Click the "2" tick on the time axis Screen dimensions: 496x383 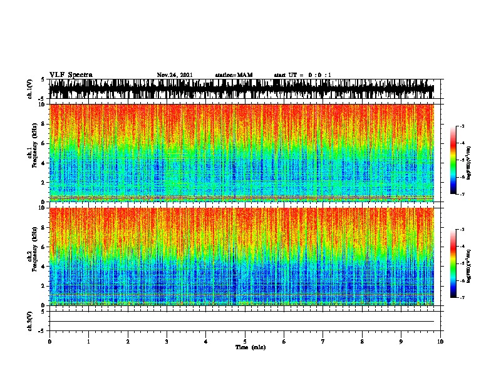coord(128,342)
